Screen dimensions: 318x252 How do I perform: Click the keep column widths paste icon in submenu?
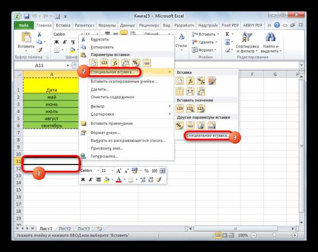(190, 91)
